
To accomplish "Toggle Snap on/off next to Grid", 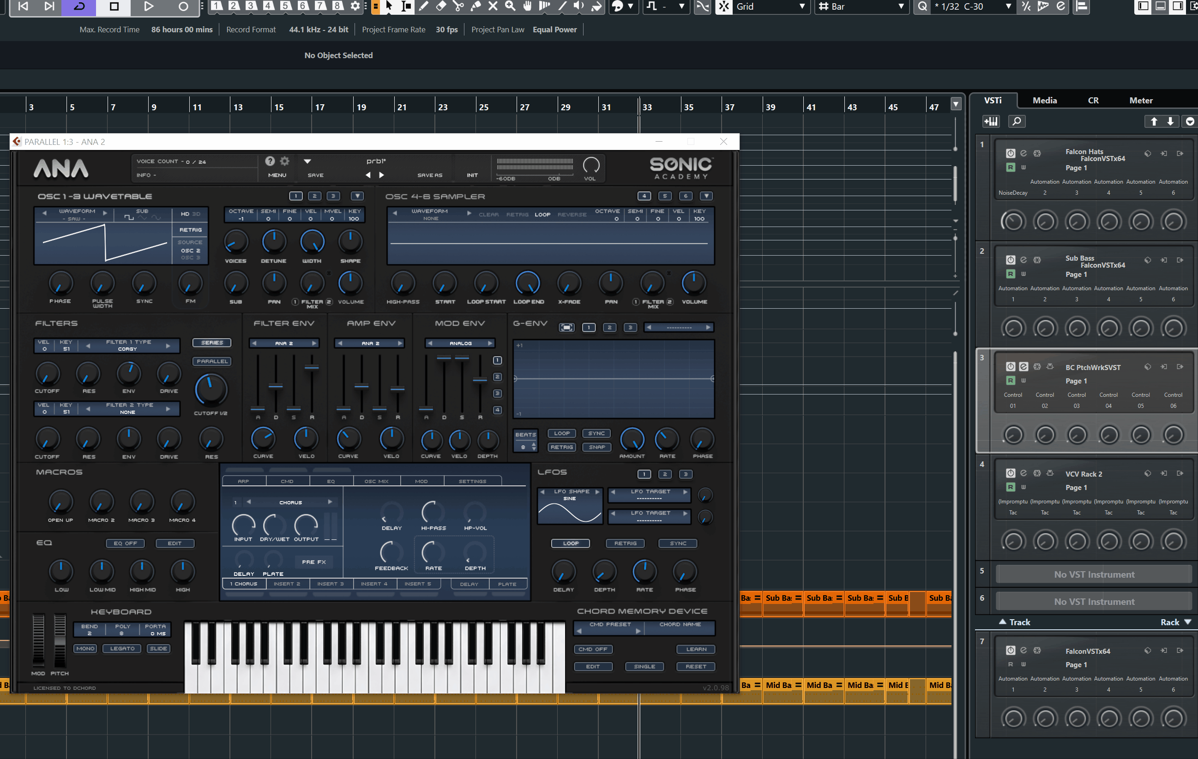I will [724, 6].
